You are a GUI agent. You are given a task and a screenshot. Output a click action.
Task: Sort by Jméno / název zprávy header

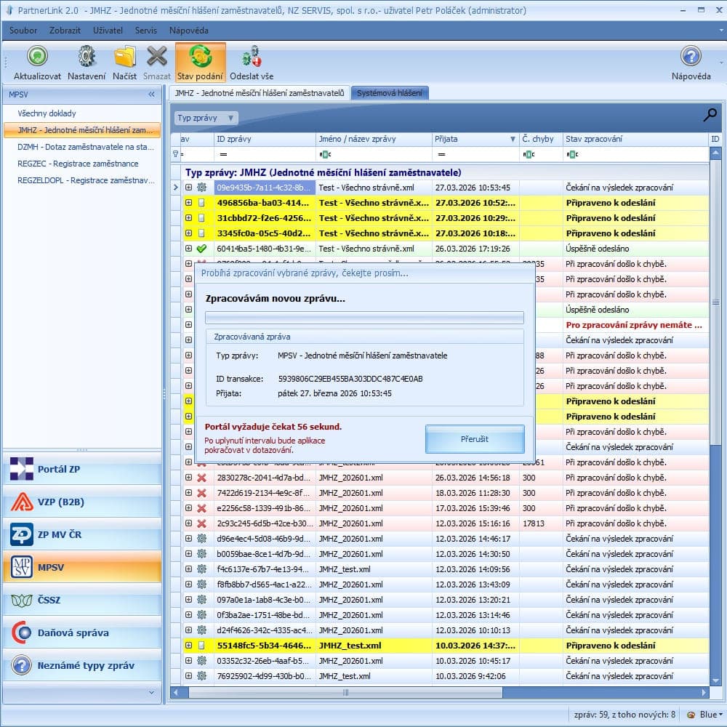pyautogui.click(x=374, y=139)
